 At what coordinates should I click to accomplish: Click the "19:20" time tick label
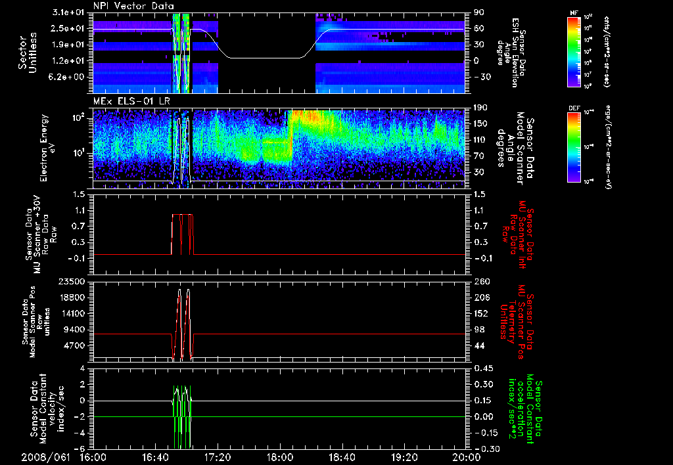(x=404, y=457)
